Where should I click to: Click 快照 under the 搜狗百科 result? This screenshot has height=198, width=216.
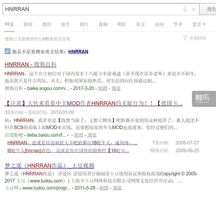[103, 88]
